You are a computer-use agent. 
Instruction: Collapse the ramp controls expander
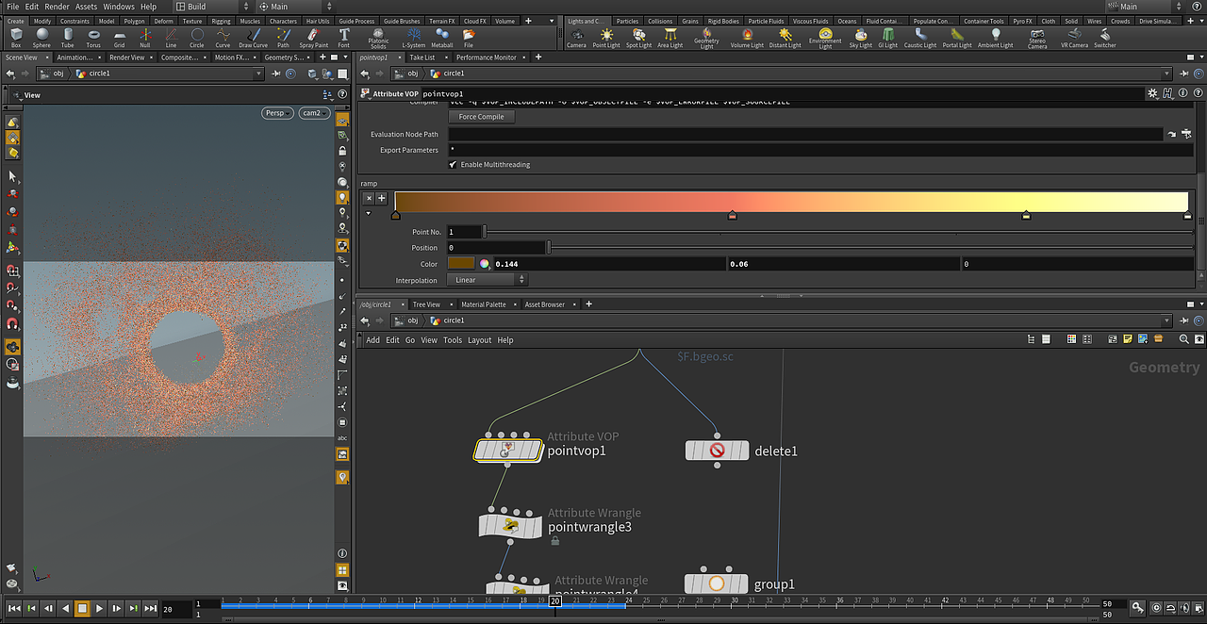click(x=369, y=214)
